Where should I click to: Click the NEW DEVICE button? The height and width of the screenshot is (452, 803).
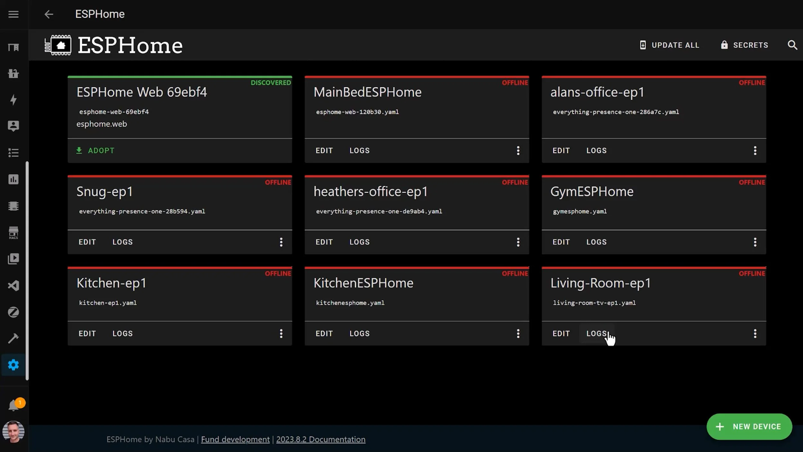[749, 427]
